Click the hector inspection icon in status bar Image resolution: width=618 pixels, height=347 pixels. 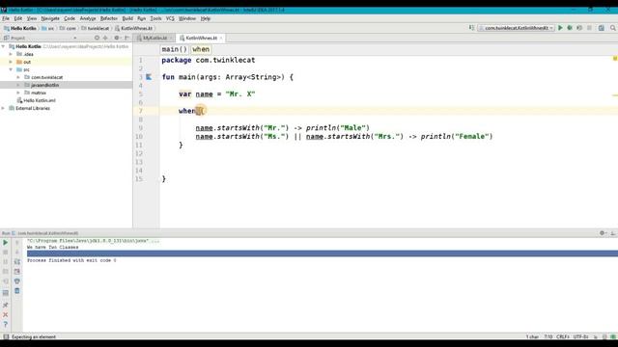click(x=604, y=336)
